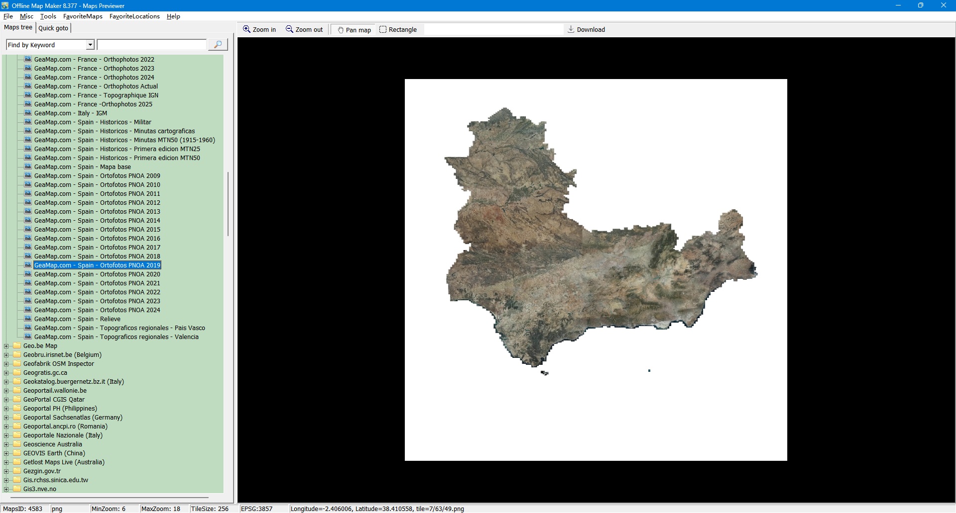Click the maps tree vertical scrollbar
956x513 pixels.
click(228, 204)
